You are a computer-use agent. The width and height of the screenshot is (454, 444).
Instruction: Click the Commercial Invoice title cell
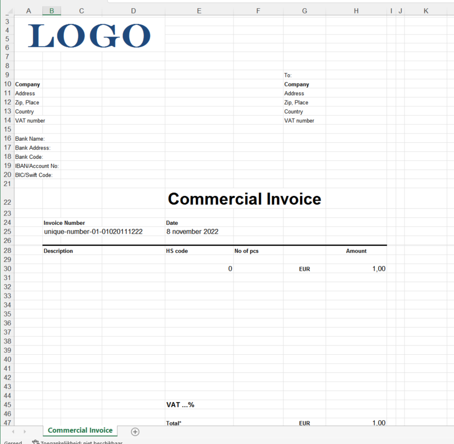[x=244, y=199]
